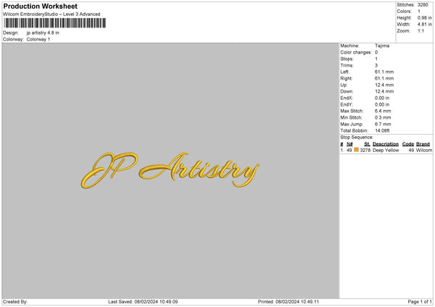
Task: Click the Deep Yellow color swatch
Action: [x=356, y=150]
